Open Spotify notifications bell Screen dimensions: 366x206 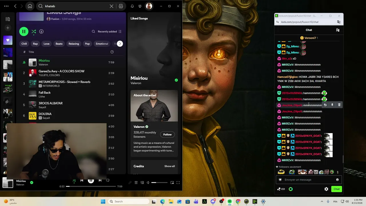[x=132, y=6]
